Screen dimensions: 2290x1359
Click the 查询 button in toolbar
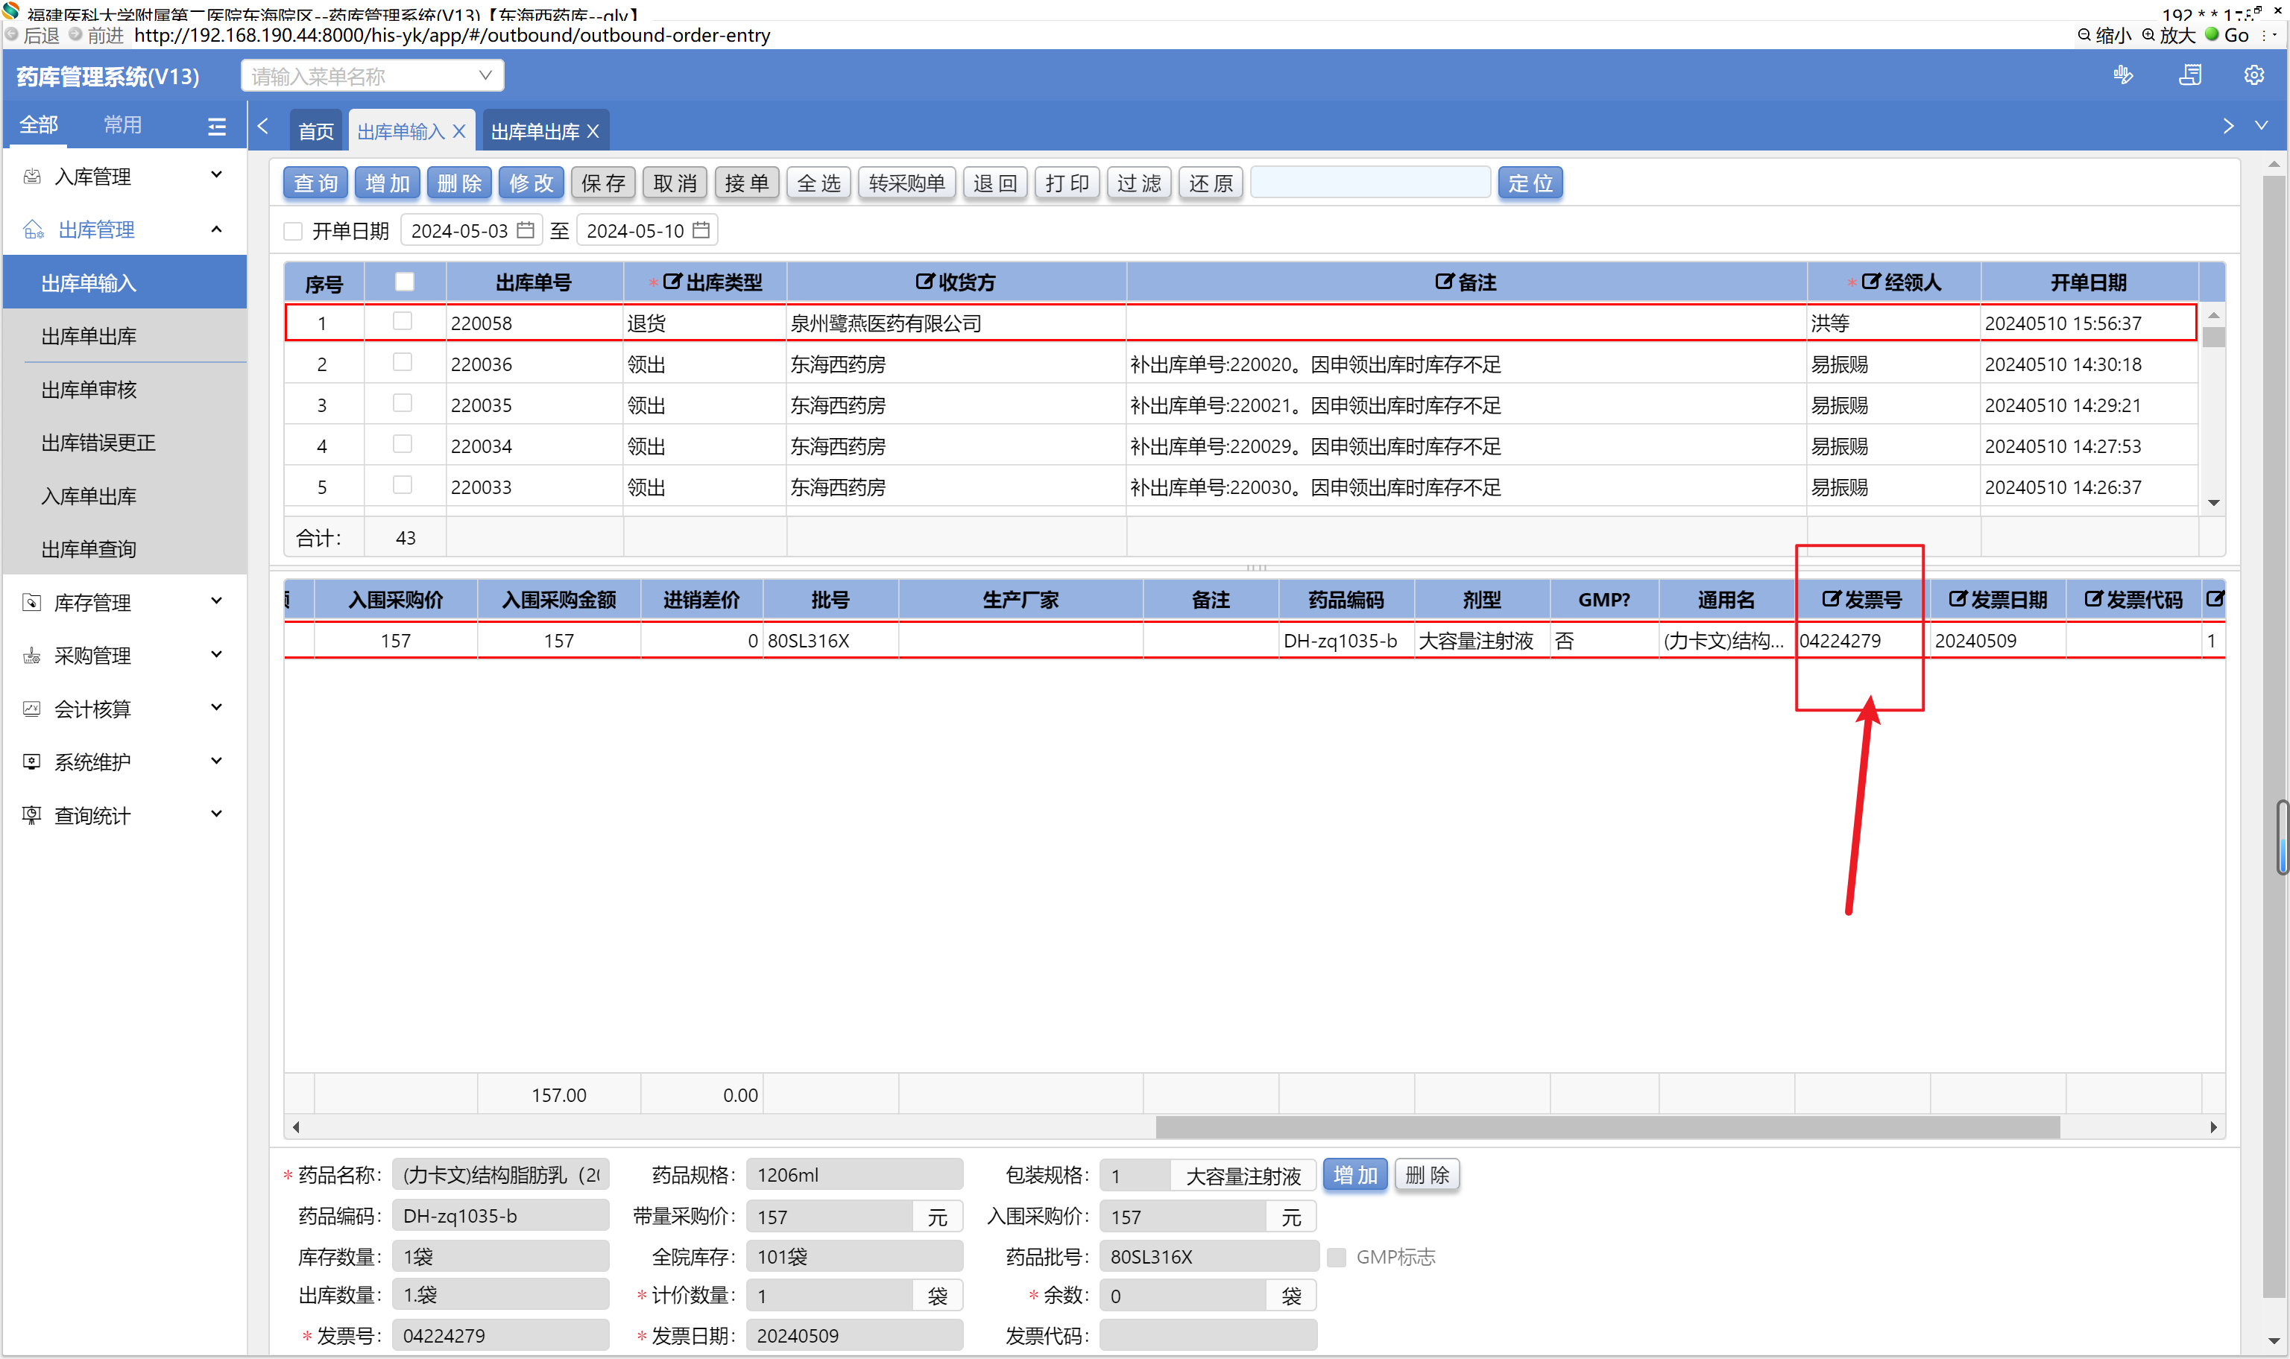tap(316, 183)
